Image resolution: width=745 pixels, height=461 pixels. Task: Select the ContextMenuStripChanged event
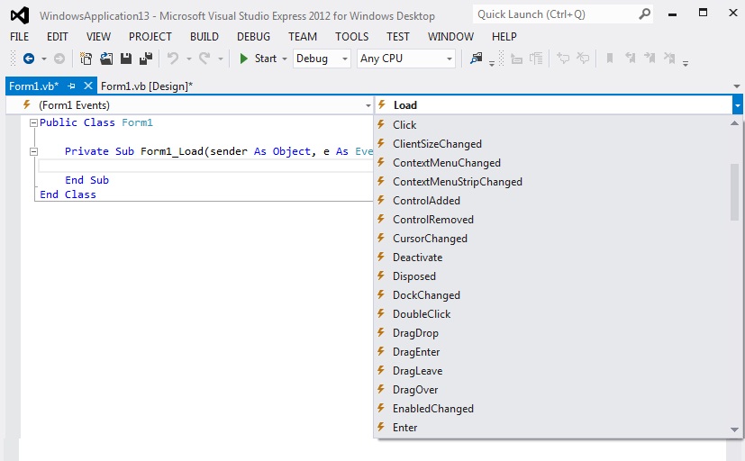click(553, 182)
